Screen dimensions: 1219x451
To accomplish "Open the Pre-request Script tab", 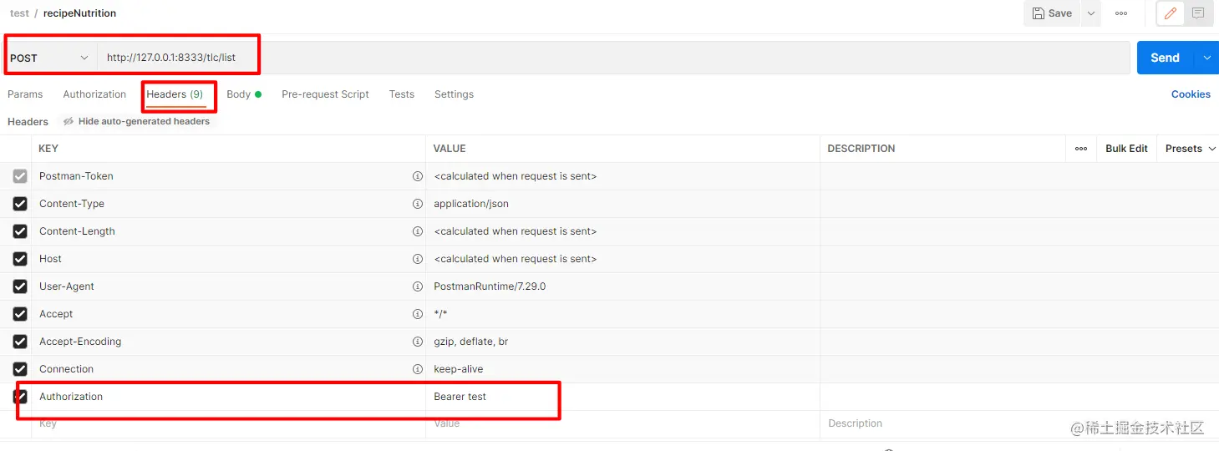I will [325, 94].
